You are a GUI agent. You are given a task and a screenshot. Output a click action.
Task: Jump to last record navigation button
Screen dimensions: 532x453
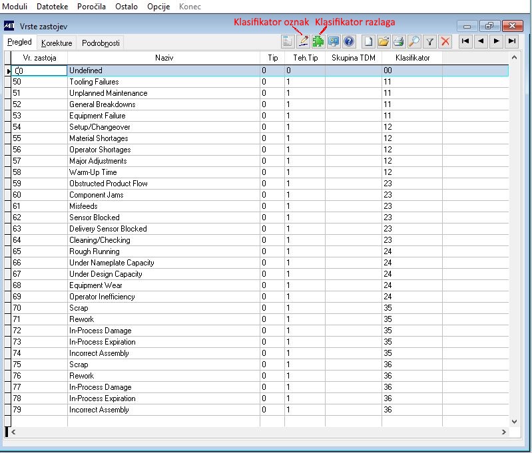pyautogui.click(x=512, y=41)
